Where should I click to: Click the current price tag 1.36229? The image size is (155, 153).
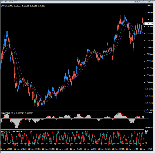(x=149, y=24)
